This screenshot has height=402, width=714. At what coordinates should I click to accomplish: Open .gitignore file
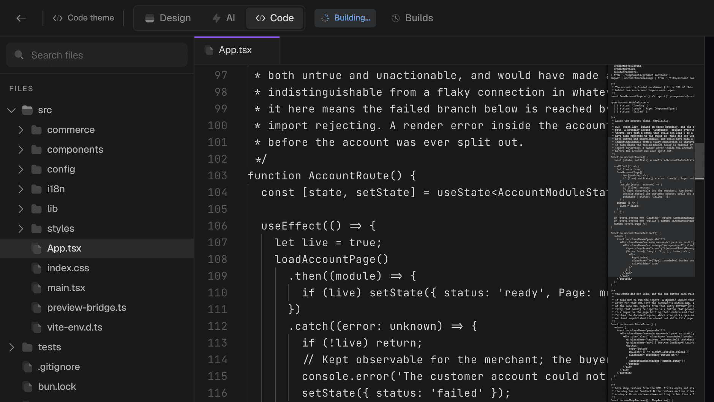pos(97,367)
